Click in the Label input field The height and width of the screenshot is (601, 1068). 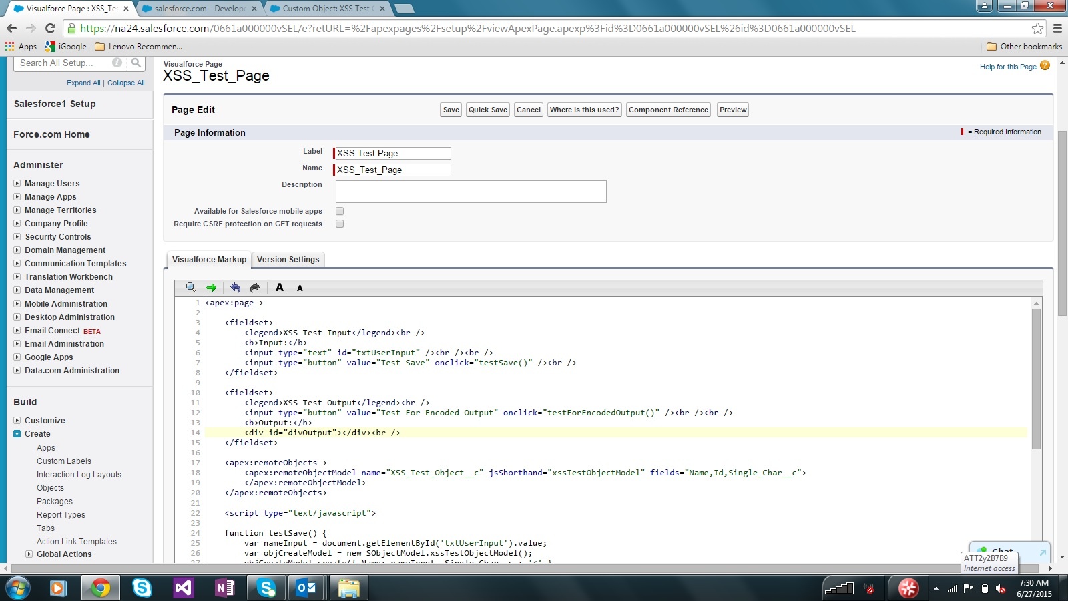(392, 153)
